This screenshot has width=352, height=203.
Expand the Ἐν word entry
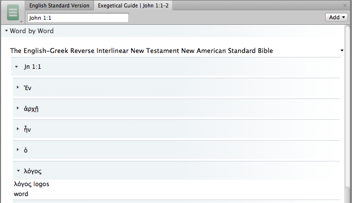[x=18, y=88]
